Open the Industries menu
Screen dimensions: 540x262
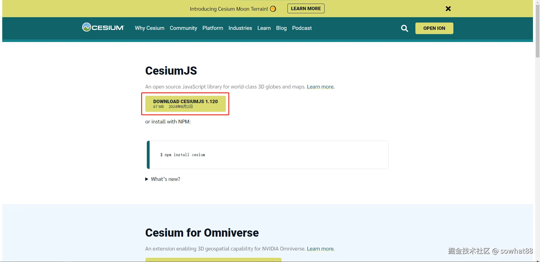coord(240,28)
